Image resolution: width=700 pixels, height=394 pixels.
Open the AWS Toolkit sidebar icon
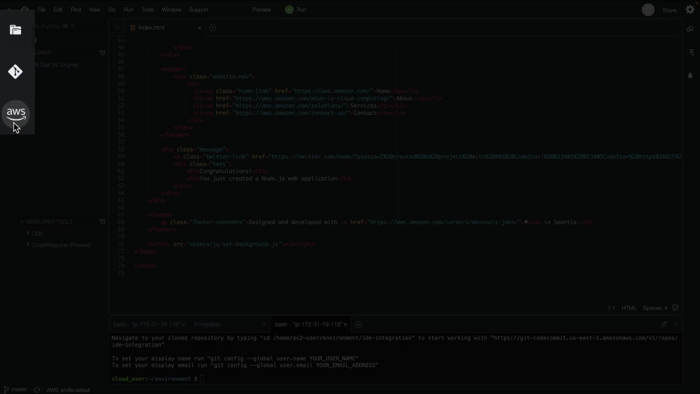tap(16, 114)
